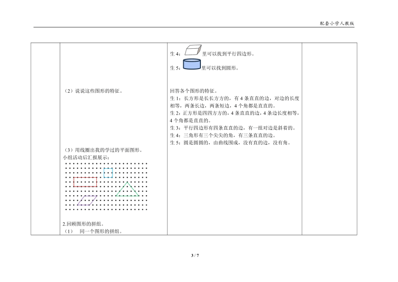The height and width of the screenshot is (282, 398).
Task: Select the purple parallelogram on the dot grid
Action: (x=87, y=200)
